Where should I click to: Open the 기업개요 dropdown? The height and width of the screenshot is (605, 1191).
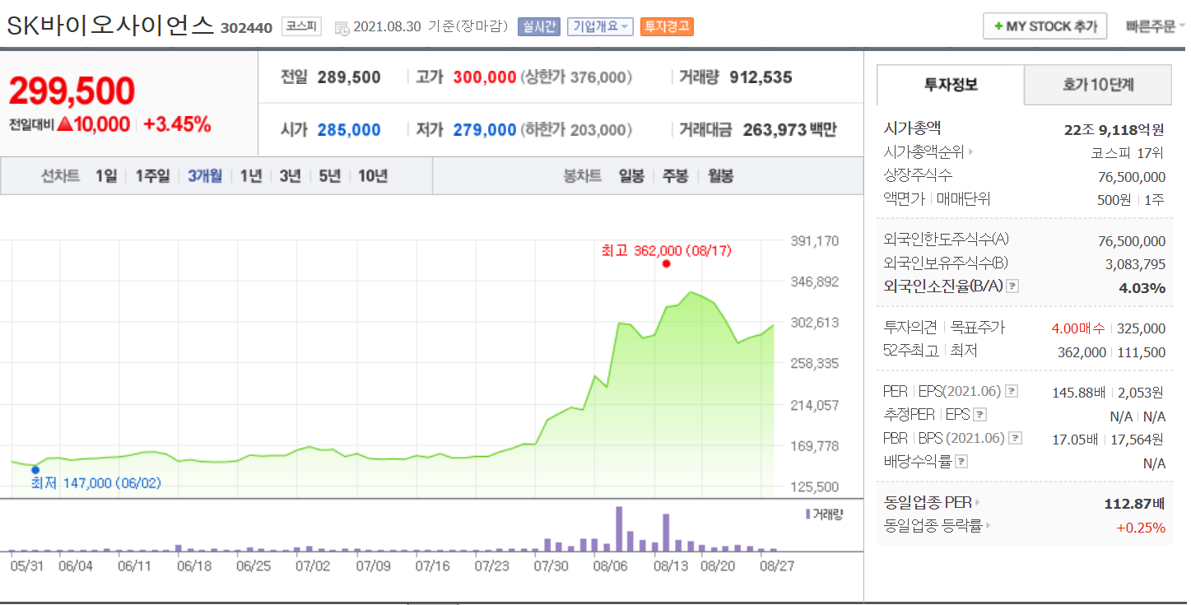tap(601, 26)
